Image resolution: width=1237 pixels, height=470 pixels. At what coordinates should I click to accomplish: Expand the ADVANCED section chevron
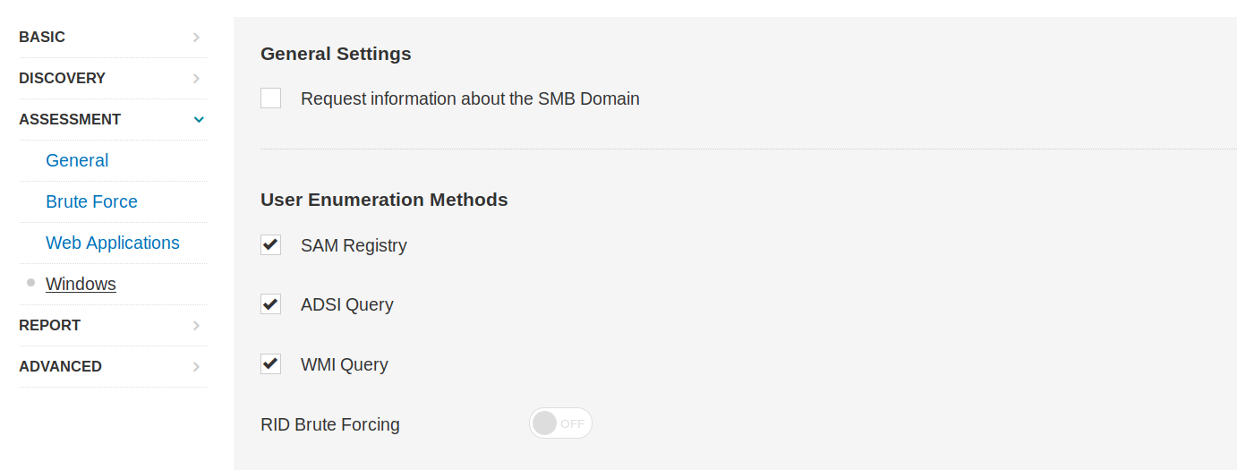tap(196, 367)
